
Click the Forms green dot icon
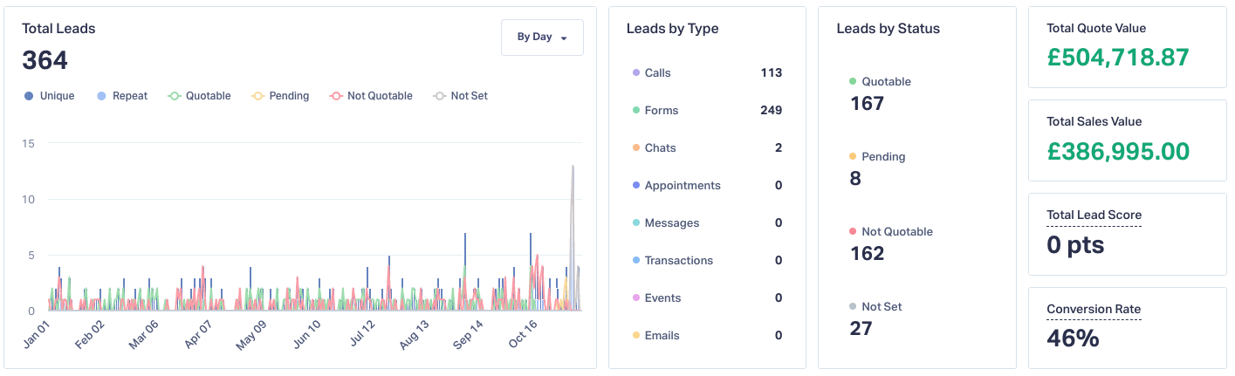click(x=636, y=111)
